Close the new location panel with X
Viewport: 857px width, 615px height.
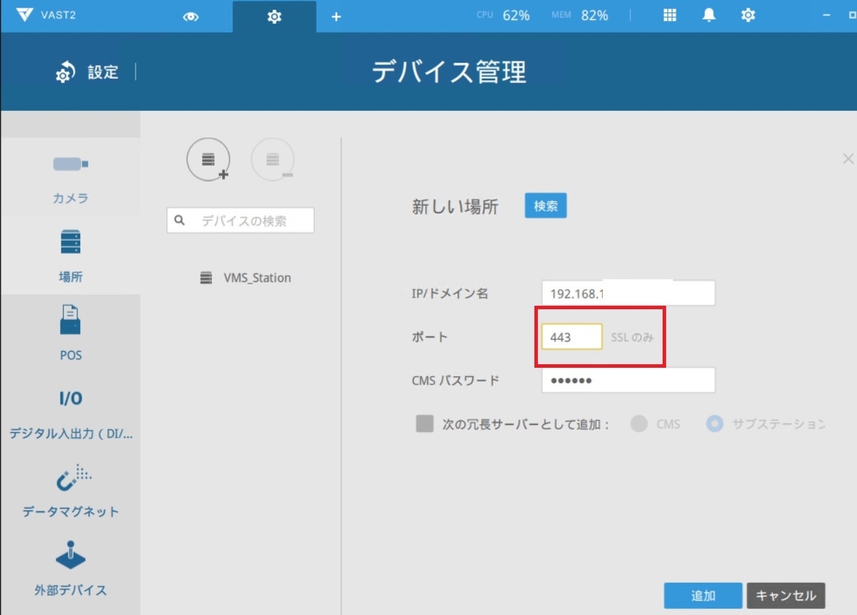point(848,159)
